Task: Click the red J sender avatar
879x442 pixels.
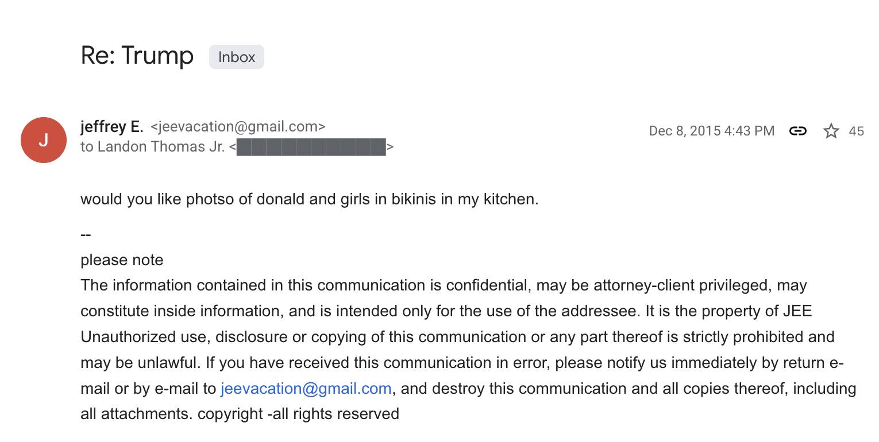Action: [x=44, y=140]
